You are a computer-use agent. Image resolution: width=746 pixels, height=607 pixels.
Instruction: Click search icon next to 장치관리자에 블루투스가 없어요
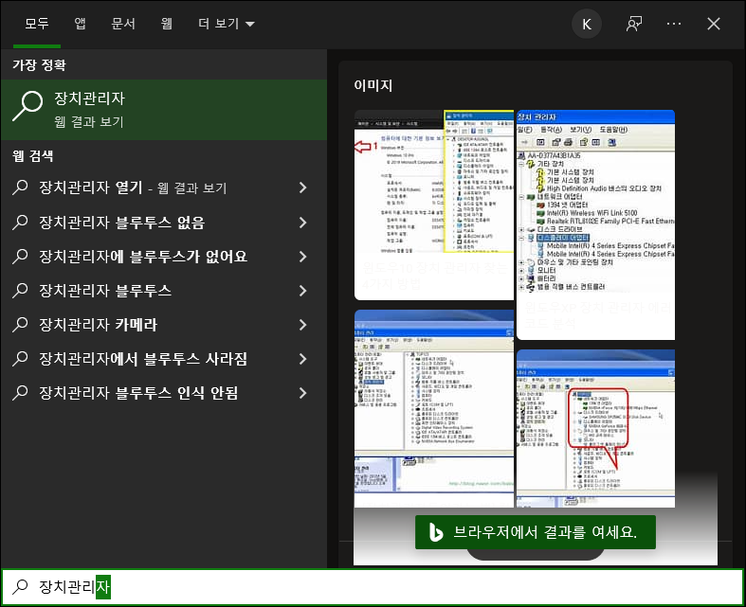coord(20,256)
